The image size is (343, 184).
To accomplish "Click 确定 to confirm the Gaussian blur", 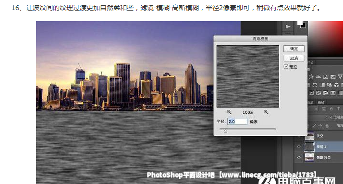I will (294, 49).
